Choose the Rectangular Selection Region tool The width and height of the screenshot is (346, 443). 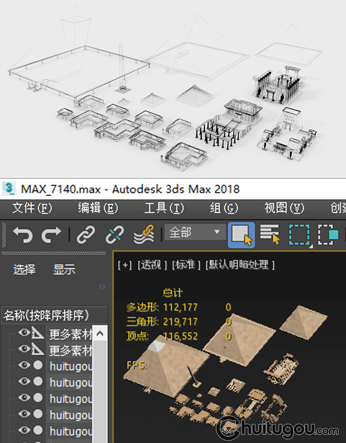pyautogui.click(x=299, y=234)
